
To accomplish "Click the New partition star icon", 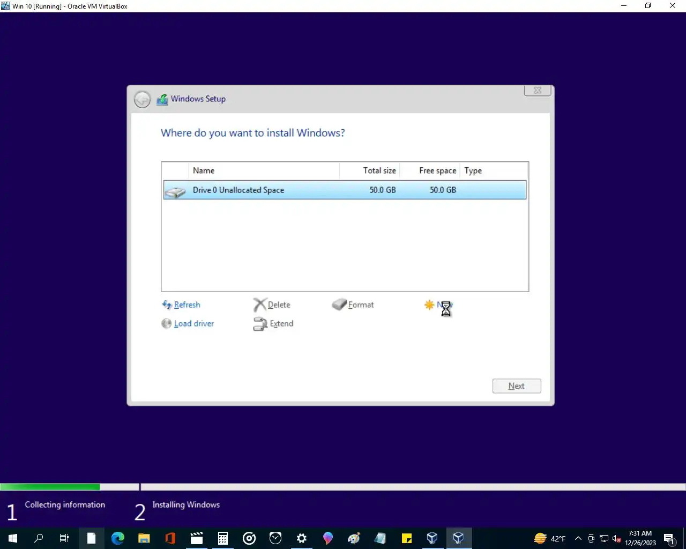I will pyautogui.click(x=429, y=305).
